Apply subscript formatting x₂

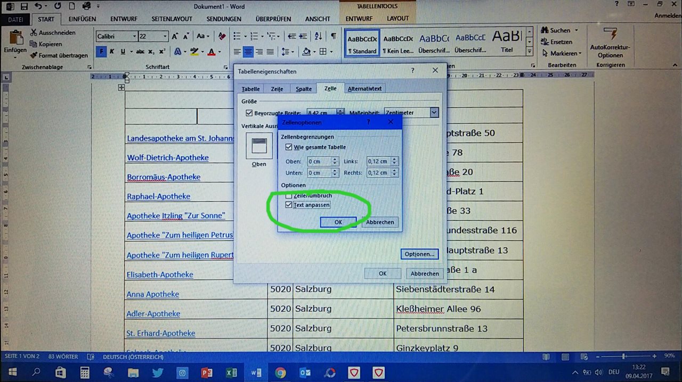pos(151,52)
